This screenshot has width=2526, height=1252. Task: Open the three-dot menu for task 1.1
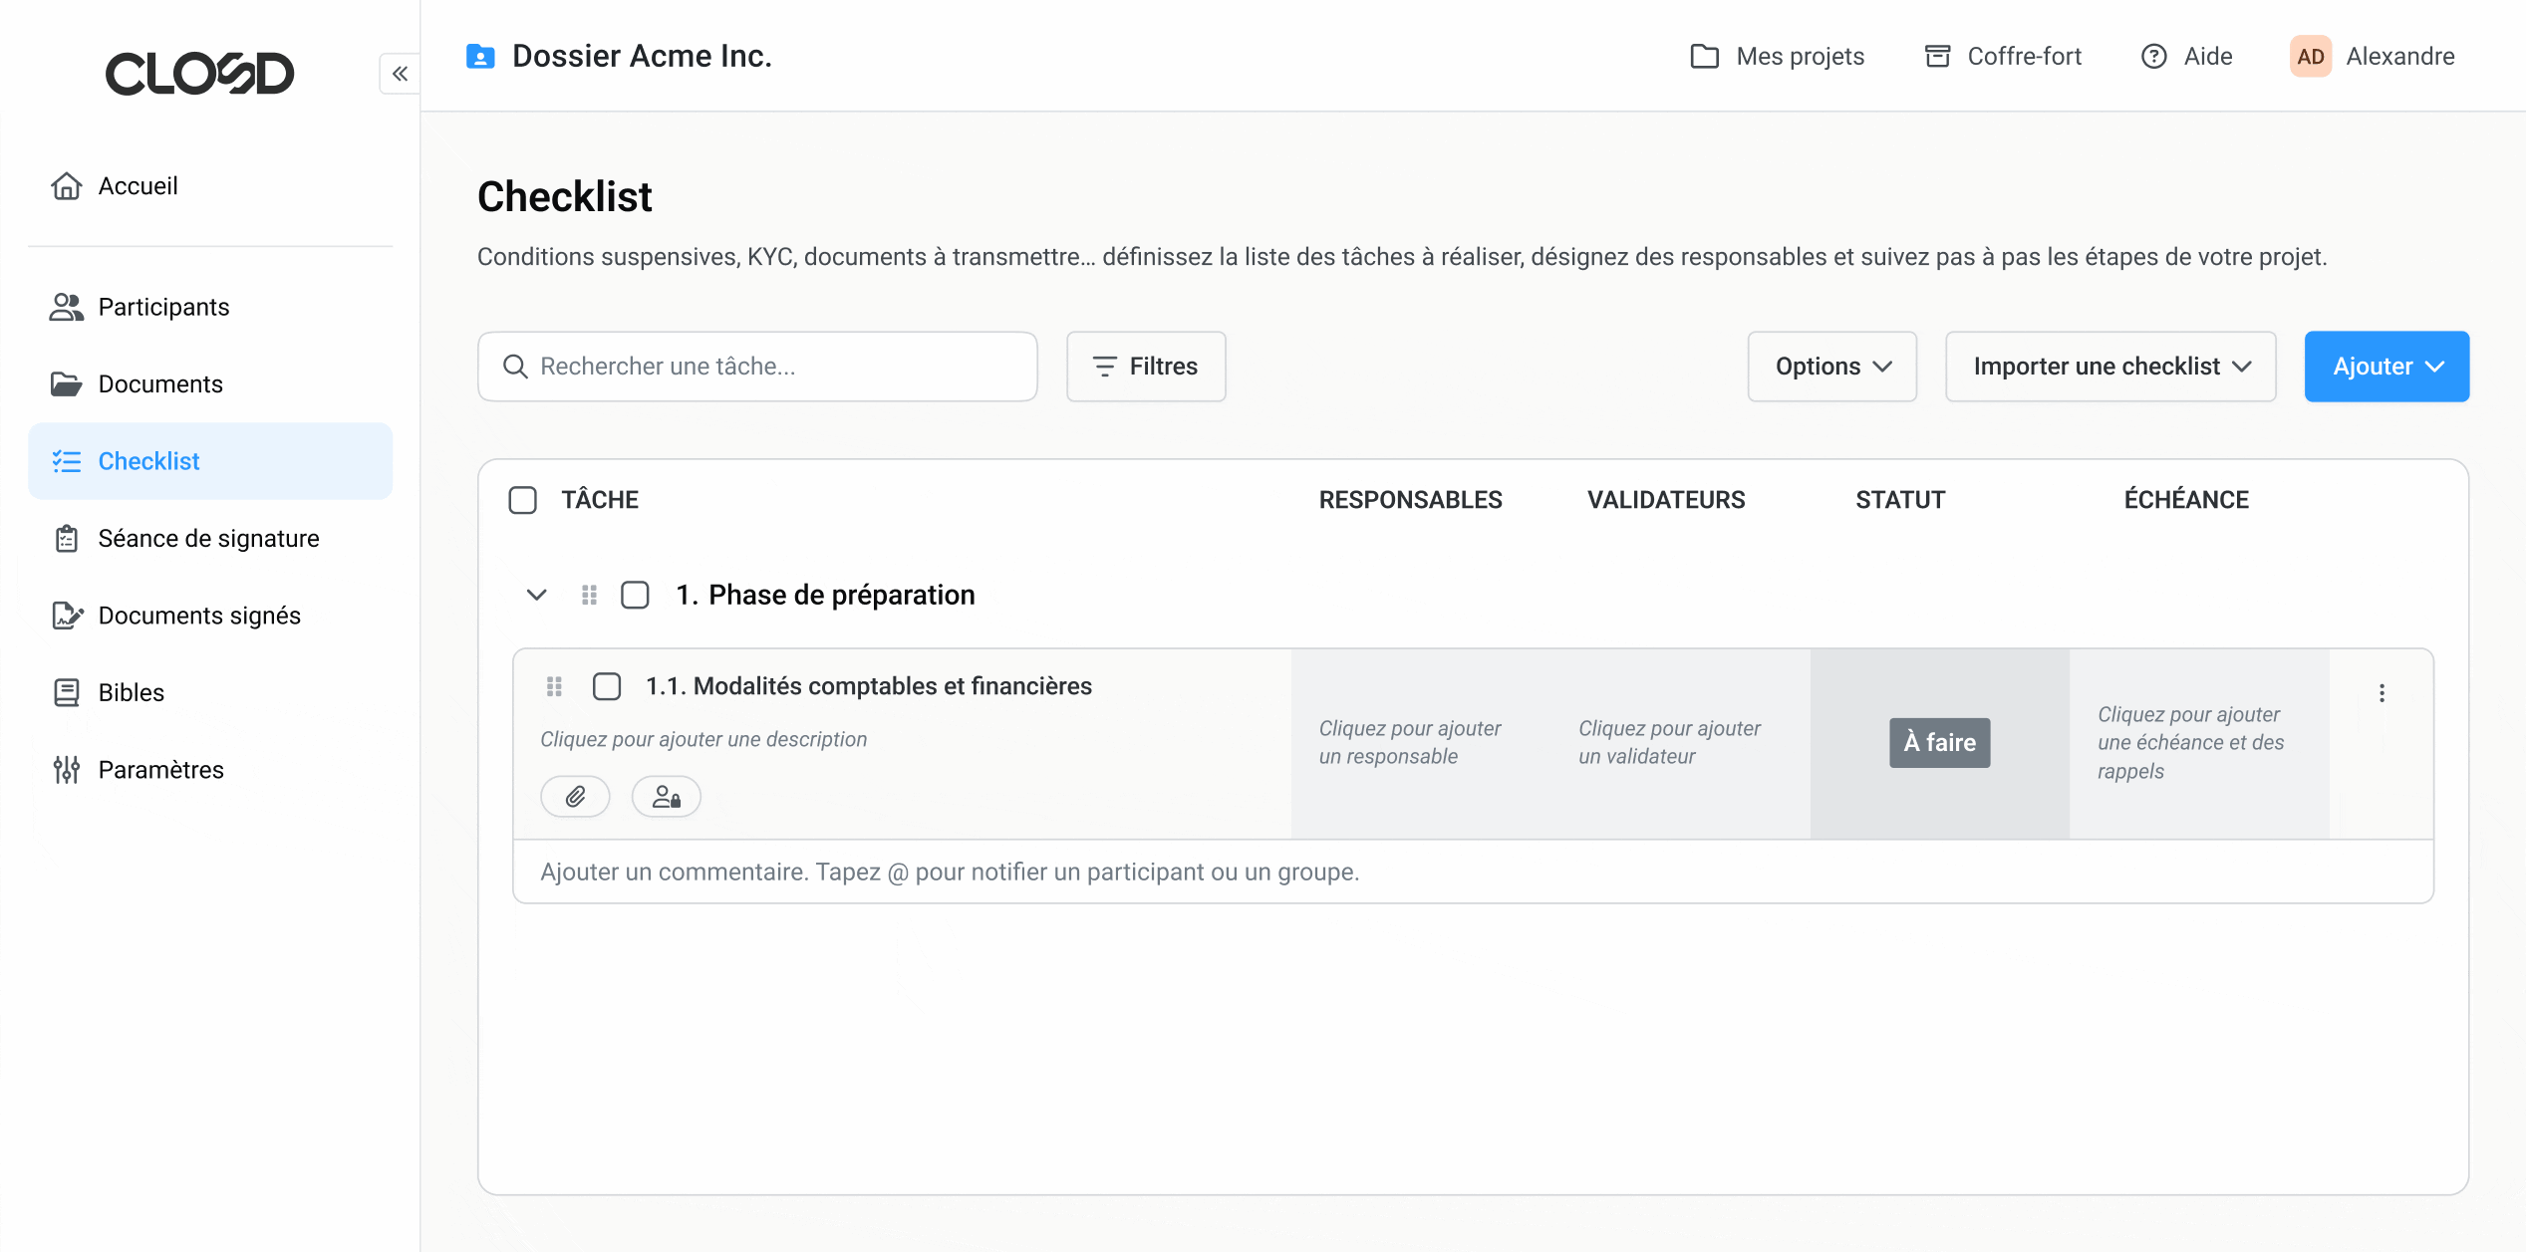pyautogui.click(x=2382, y=693)
